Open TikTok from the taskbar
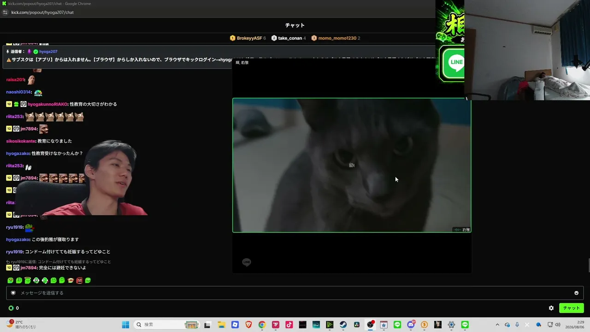The width and height of the screenshot is (590, 332). [x=289, y=325]
